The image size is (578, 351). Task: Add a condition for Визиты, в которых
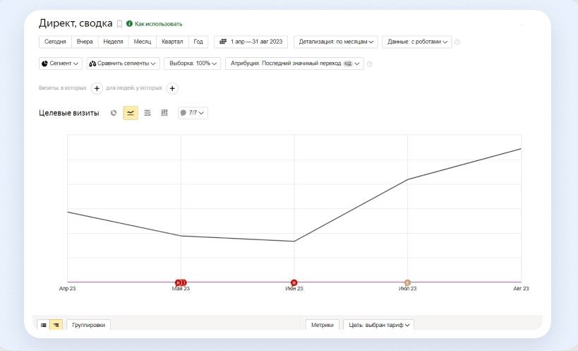tap(97, 88)
